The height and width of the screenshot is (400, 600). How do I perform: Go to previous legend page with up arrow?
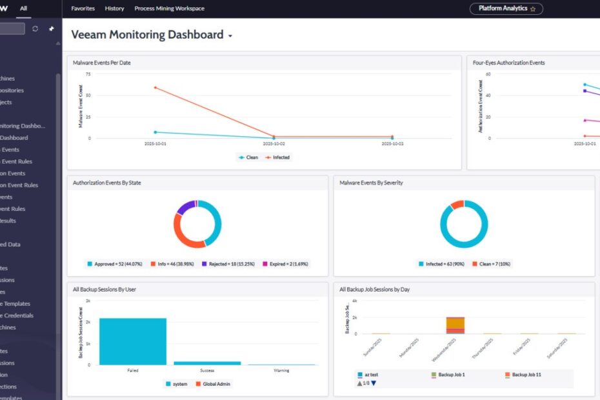(x=359, y=383)
